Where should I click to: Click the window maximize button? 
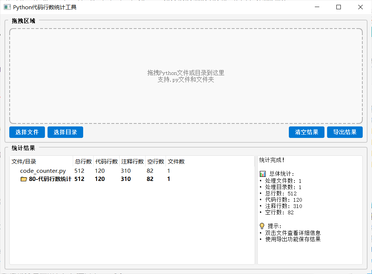(338, 7)
